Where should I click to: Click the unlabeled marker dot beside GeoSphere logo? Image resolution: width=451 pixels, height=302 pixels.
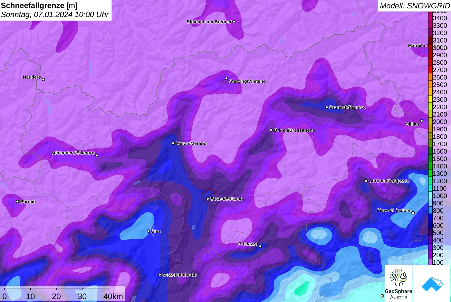(x=382, y=296)
